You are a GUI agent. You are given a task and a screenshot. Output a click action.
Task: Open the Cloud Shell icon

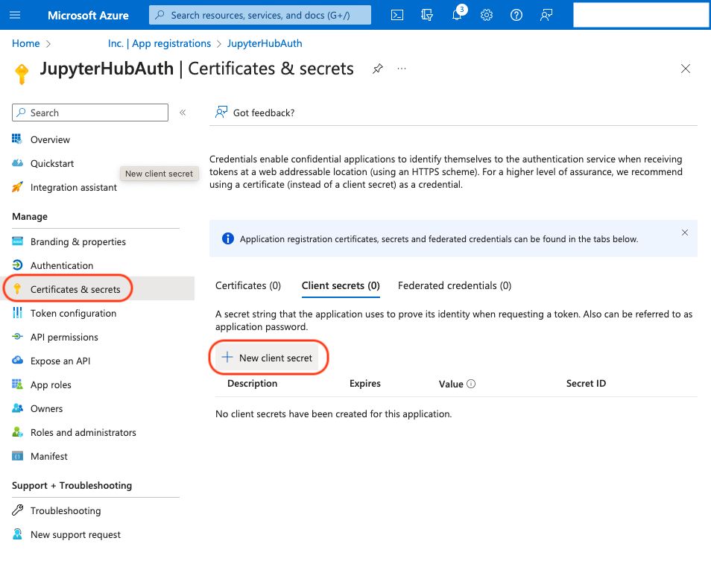pos(398,15)
